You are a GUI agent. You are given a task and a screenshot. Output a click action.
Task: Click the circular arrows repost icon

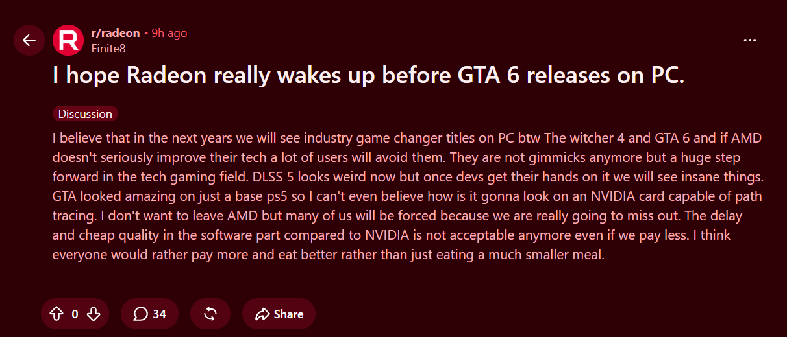click(x=210, y=314)
